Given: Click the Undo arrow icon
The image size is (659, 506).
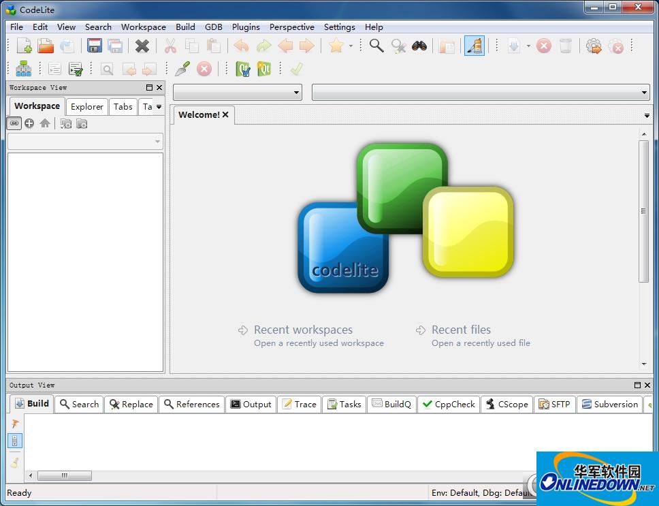Looking at the screenshot, I should [241, 46].
